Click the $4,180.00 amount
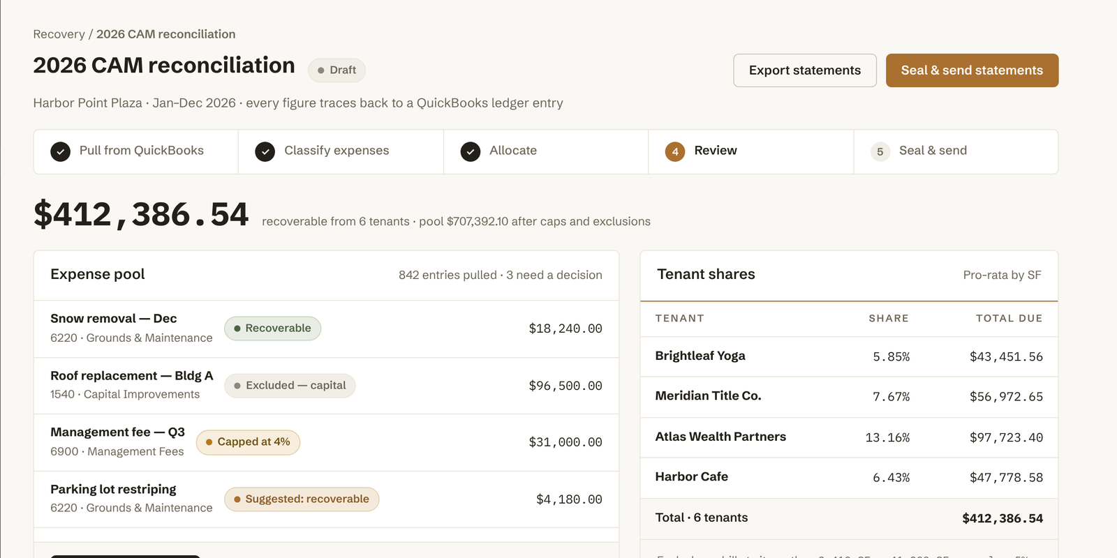The image size is (1117, 558). [569, 499]
